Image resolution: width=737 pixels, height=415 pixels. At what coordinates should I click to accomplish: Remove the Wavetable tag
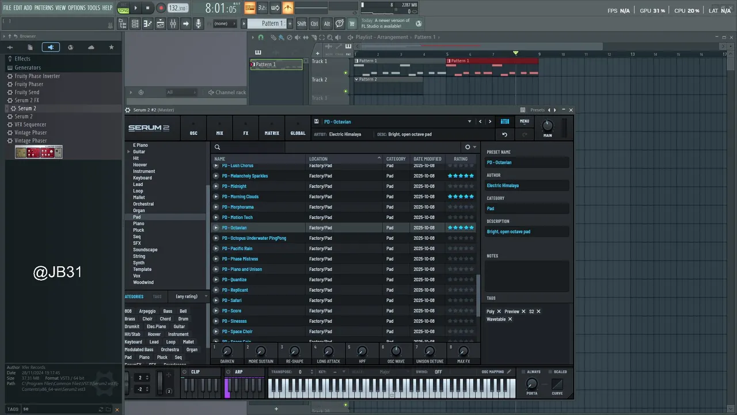(x=510, y=319)
